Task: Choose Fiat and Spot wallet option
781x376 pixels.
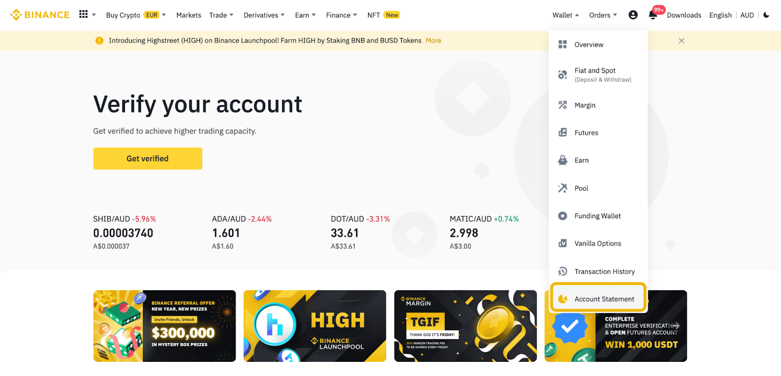Action: [598, 75]
